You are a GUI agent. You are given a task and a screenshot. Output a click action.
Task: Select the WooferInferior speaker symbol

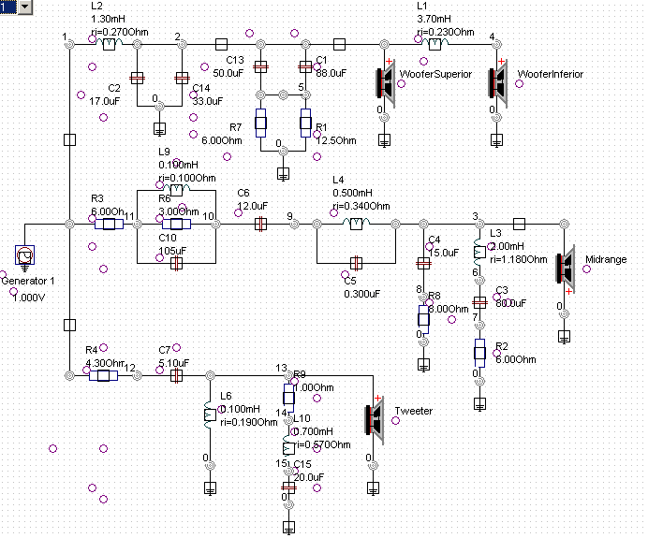pyautogui.click(x=497, y=83)
